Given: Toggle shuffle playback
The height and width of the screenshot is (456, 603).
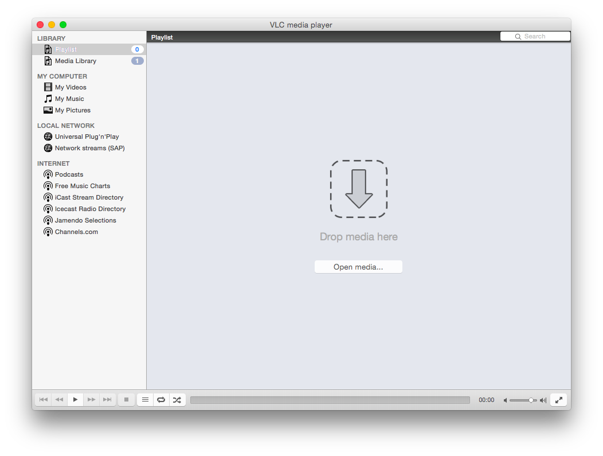Looking at the screenshot, I should click(177, 400).
